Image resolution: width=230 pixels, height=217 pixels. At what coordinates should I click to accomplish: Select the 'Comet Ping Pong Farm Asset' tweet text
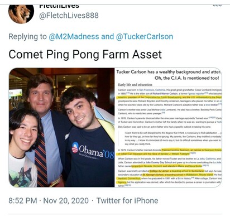85,54
